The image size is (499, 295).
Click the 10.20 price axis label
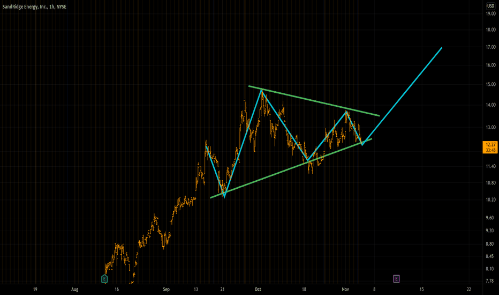click(x=491, y=200)
